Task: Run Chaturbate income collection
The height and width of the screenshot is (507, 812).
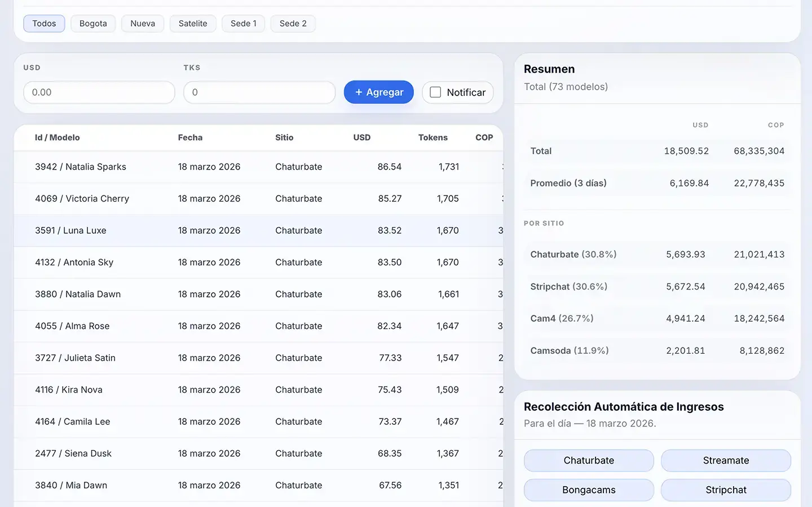Action: (x=588, y=460)
